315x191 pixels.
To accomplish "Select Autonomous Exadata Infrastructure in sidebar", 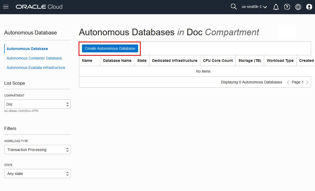I will tap(36, 68).
